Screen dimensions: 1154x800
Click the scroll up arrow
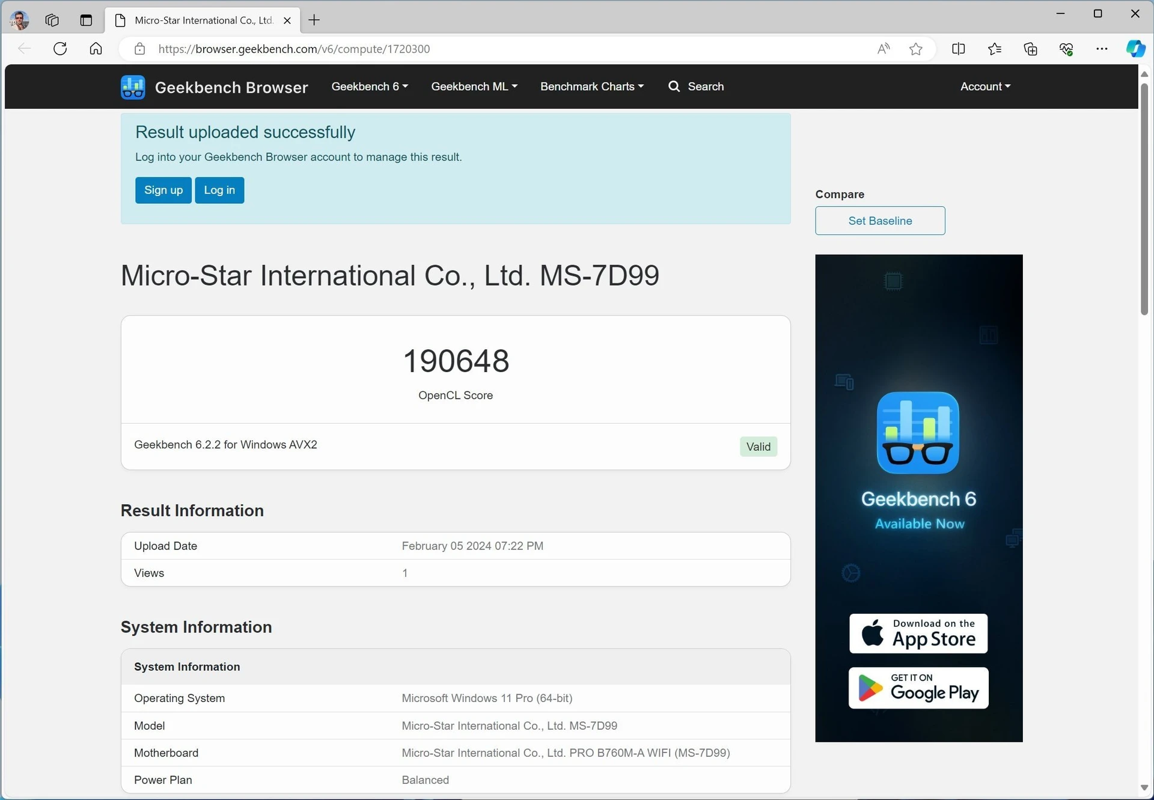point(1144,74)
